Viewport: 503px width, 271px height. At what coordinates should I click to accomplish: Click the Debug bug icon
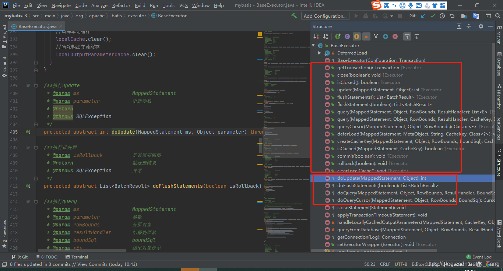tap(366, 16)
